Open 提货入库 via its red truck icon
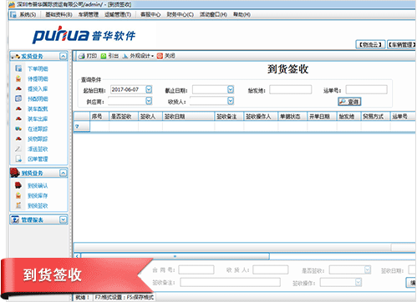Image resolution: width=417 pixels, height=302 pixels. [18, 88]
